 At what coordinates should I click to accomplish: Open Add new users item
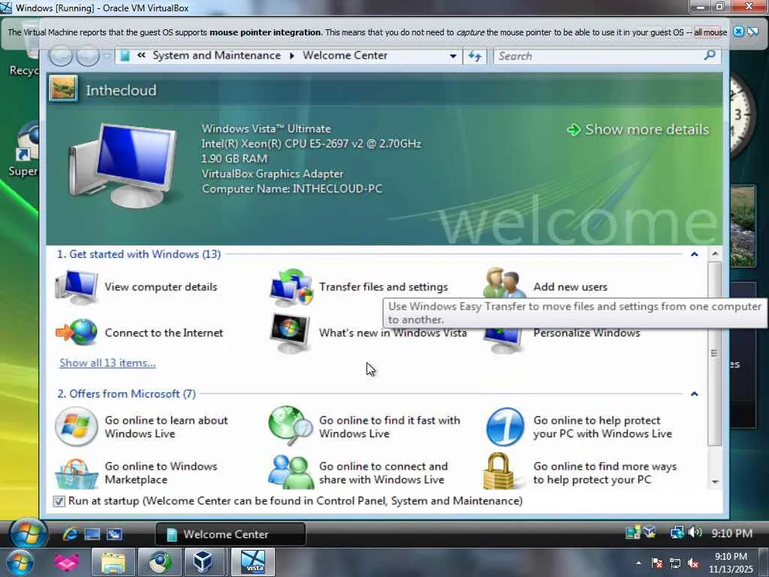point(546,285)
